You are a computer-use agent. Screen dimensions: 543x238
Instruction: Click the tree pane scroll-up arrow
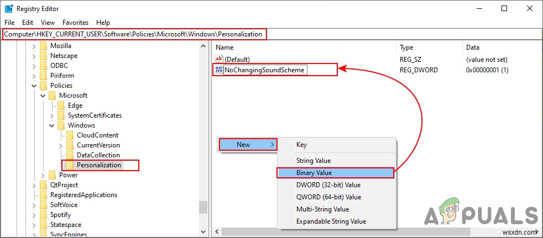coord(203,46)
